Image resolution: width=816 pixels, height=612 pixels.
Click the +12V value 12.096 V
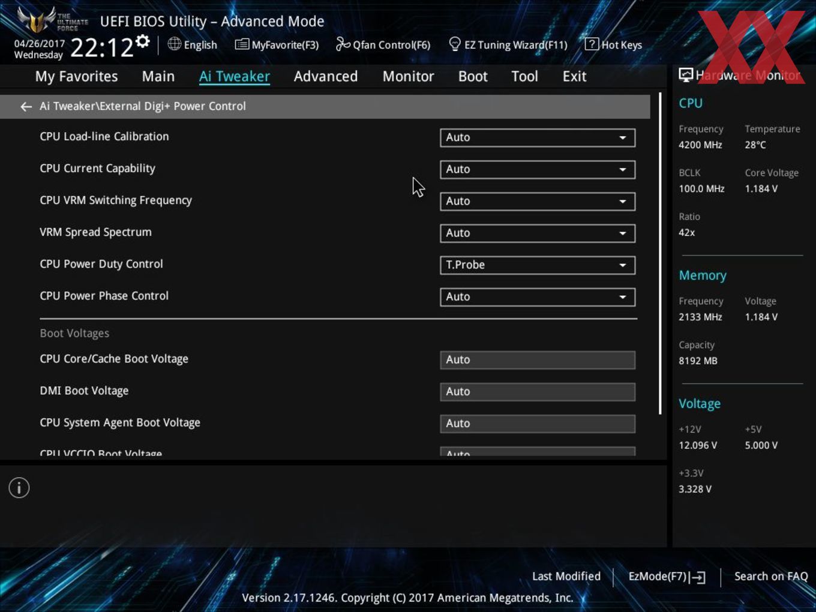pyautogui.click(x=698, y=445)
